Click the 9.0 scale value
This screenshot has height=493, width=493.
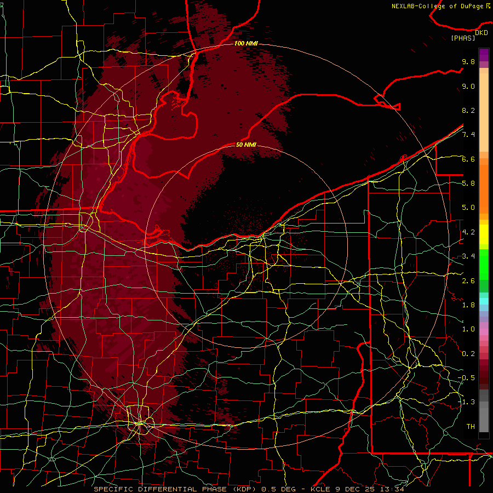click(x=468, y=86)
